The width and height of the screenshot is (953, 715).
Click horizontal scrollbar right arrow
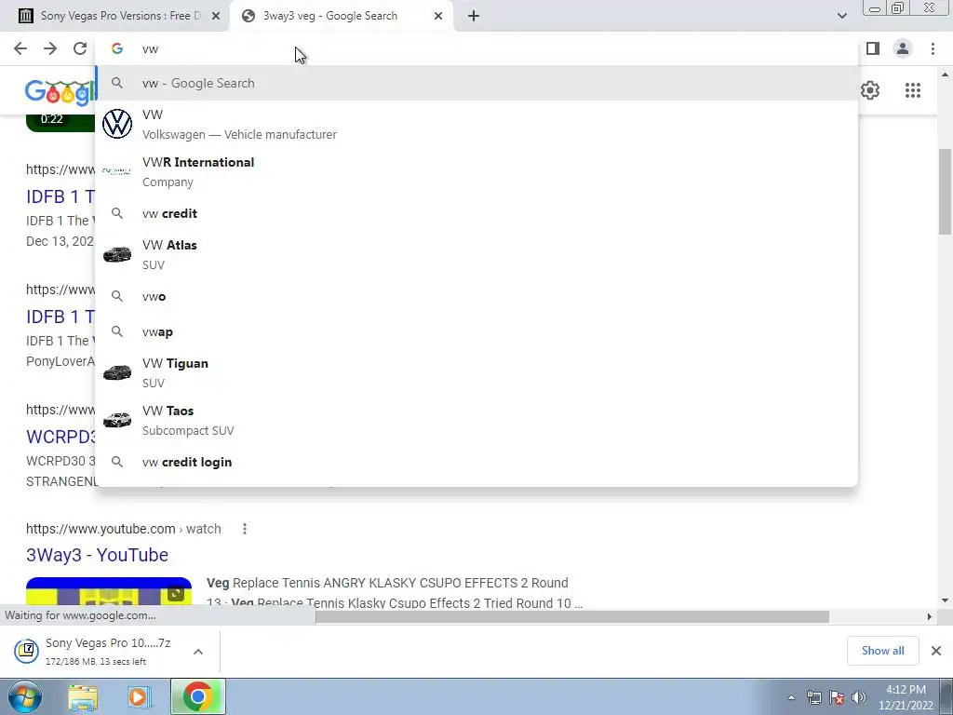pos(930,616)
